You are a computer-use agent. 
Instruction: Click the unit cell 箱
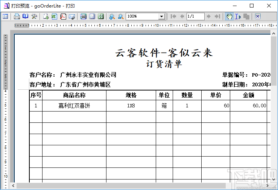(164, 106)
